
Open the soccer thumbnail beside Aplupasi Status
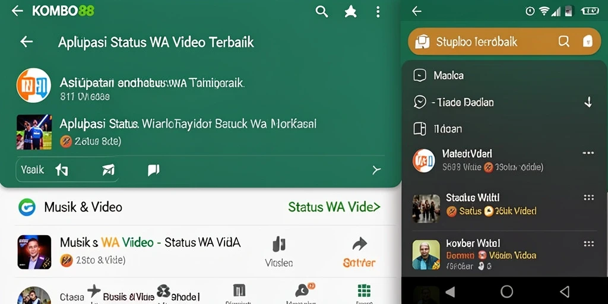[34, 132]
